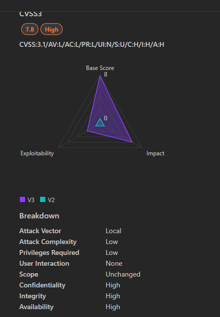Click the Unchanged Scope value
The height and width of the screenshot is (317, 220).
tap(123, 274)
